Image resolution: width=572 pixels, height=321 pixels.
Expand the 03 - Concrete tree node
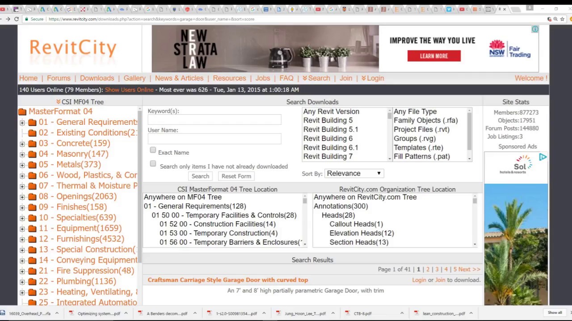[x=22, y=144]
